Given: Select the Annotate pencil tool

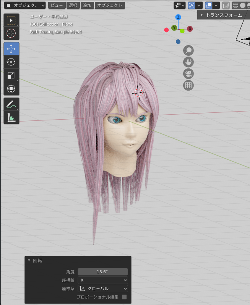Looking at the screenshot, I should [11, 104].
